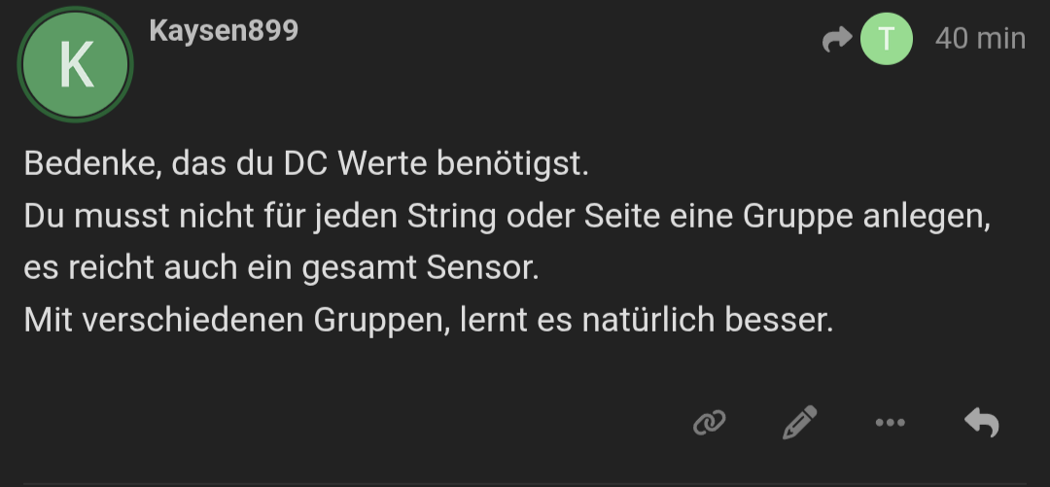Click the line "es reicht auch ein gesamt Sensor."
Viewport: 1050px width, 487px height.
280,268
